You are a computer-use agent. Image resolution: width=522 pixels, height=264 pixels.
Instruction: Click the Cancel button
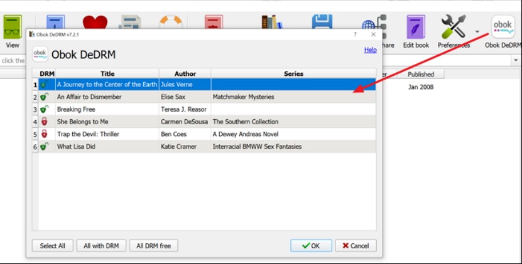[356, 246]
